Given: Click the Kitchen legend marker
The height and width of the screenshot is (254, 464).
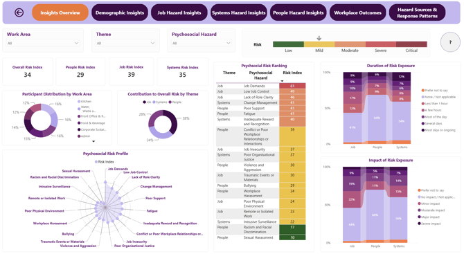Looking at the screenshot, I should 79,102.
